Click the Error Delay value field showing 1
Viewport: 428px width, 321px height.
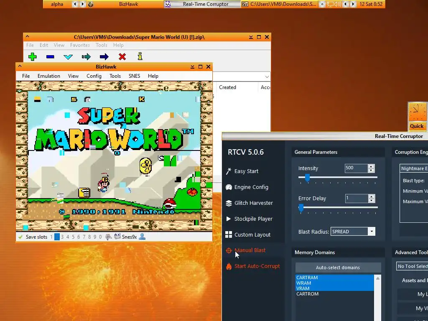357,198
